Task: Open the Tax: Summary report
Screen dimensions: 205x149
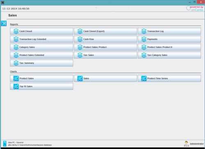Action: [x=41, y=63]
